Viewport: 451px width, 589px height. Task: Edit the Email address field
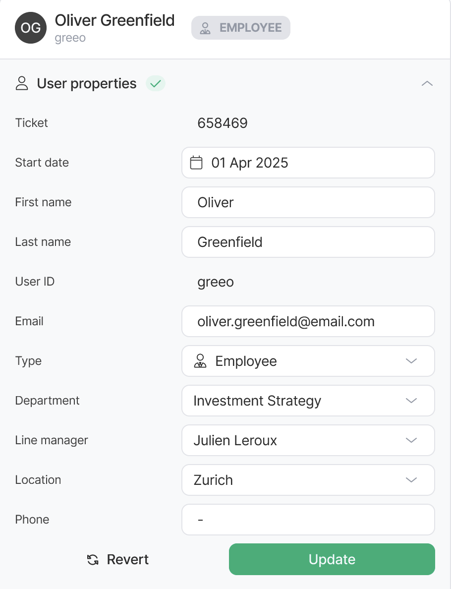point(308,321)
